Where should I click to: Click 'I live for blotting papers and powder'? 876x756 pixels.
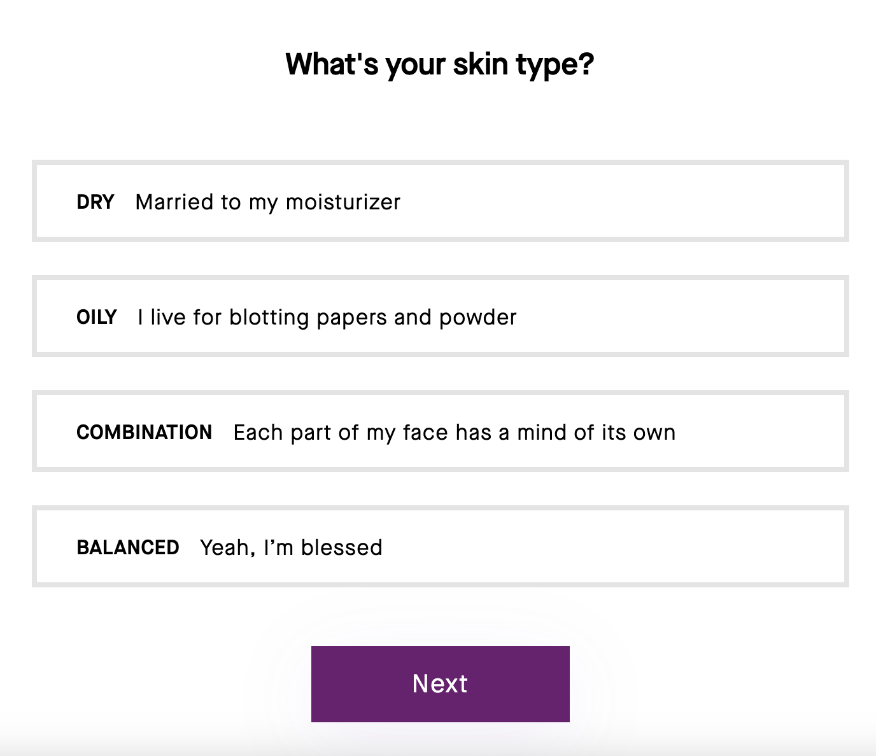(x=327, y=318)
